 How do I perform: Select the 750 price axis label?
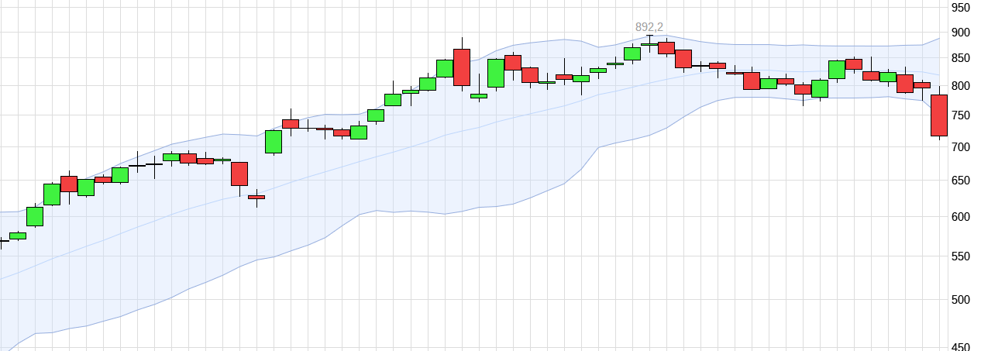coord(960,115)
